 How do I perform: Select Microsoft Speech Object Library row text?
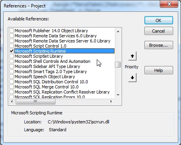click(45, 77)
